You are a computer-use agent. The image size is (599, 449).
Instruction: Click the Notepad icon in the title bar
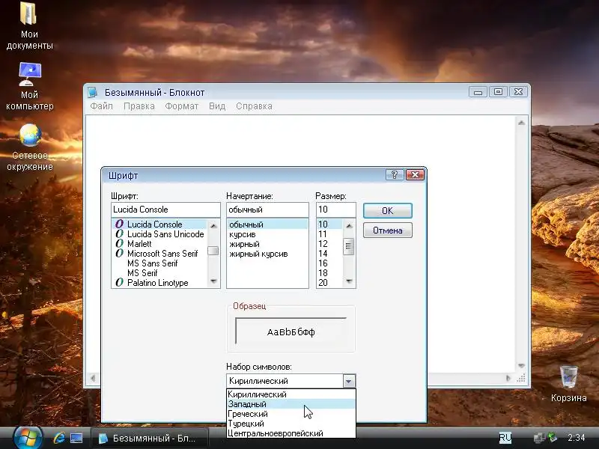pos(92,92)
